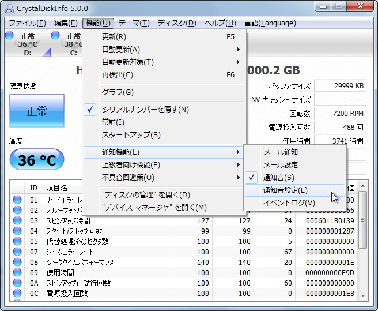378x311 pixels.
Task: Click the 正常 health status button
Action: tap(37, 111)
